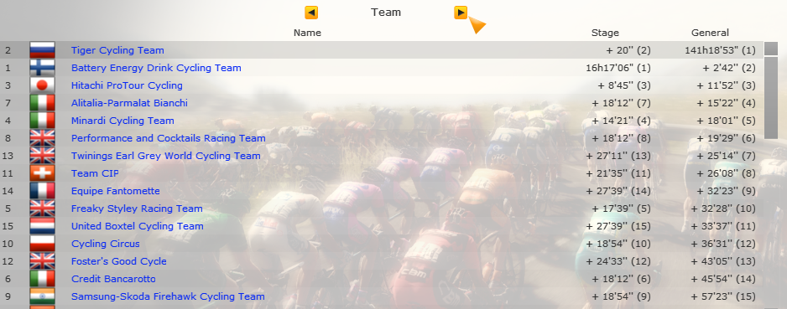Screen dimensions: 787x309
Task: Click the Russian flag next to Tiger Cycling Team
Action: pyautogui.click(x=42, y=50)
